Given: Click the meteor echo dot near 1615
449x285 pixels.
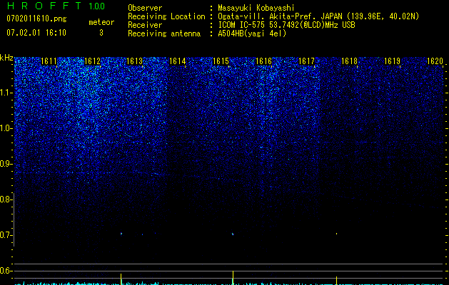Looking at the screenshot, I should (x=233, y=234).
